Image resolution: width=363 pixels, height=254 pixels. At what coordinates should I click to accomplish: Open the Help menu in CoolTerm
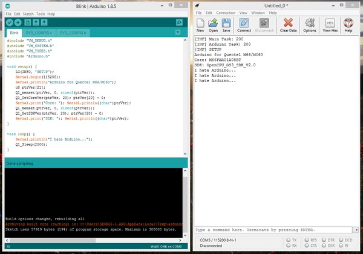273,13
